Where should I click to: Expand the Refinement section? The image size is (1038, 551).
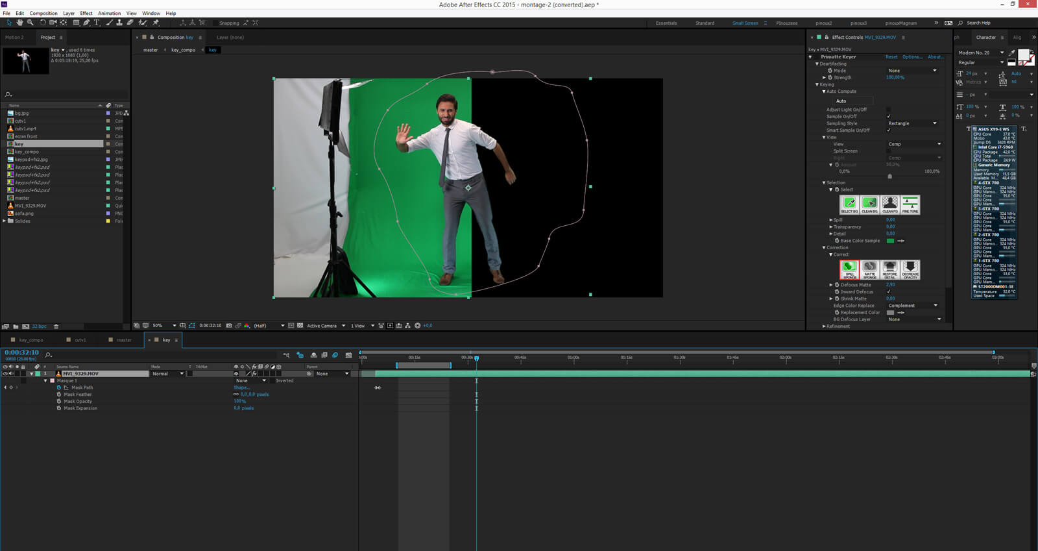tap(824, 326)
